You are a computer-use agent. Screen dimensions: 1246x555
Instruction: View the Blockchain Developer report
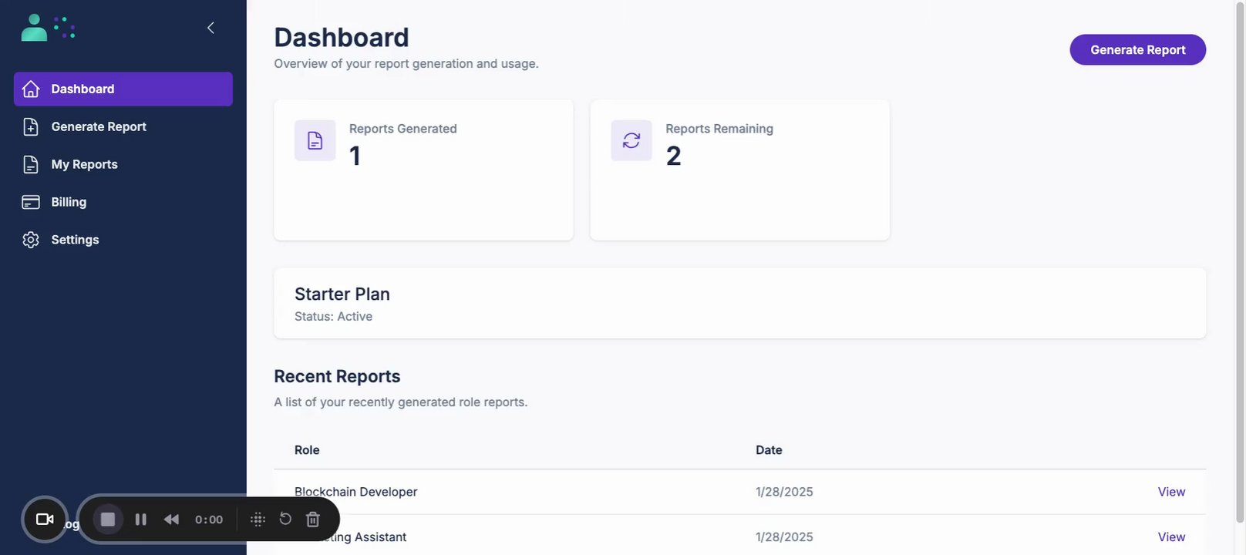[x=1171, y=492]
